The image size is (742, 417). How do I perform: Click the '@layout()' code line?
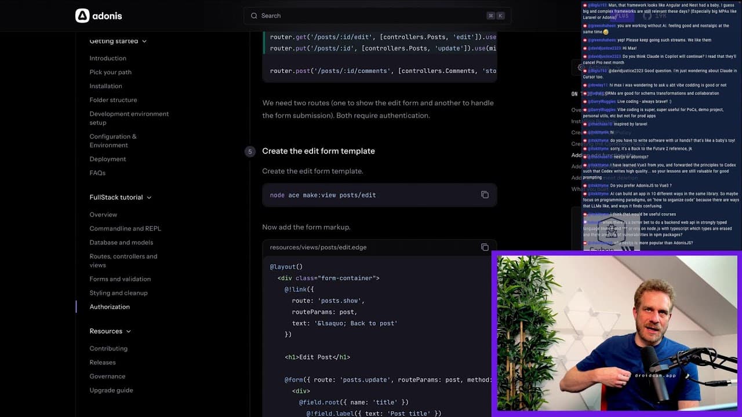pyautogui.click(x=286, y=267)
